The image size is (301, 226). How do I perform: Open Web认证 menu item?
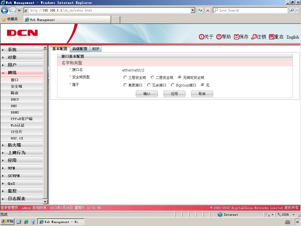point(22,125)
